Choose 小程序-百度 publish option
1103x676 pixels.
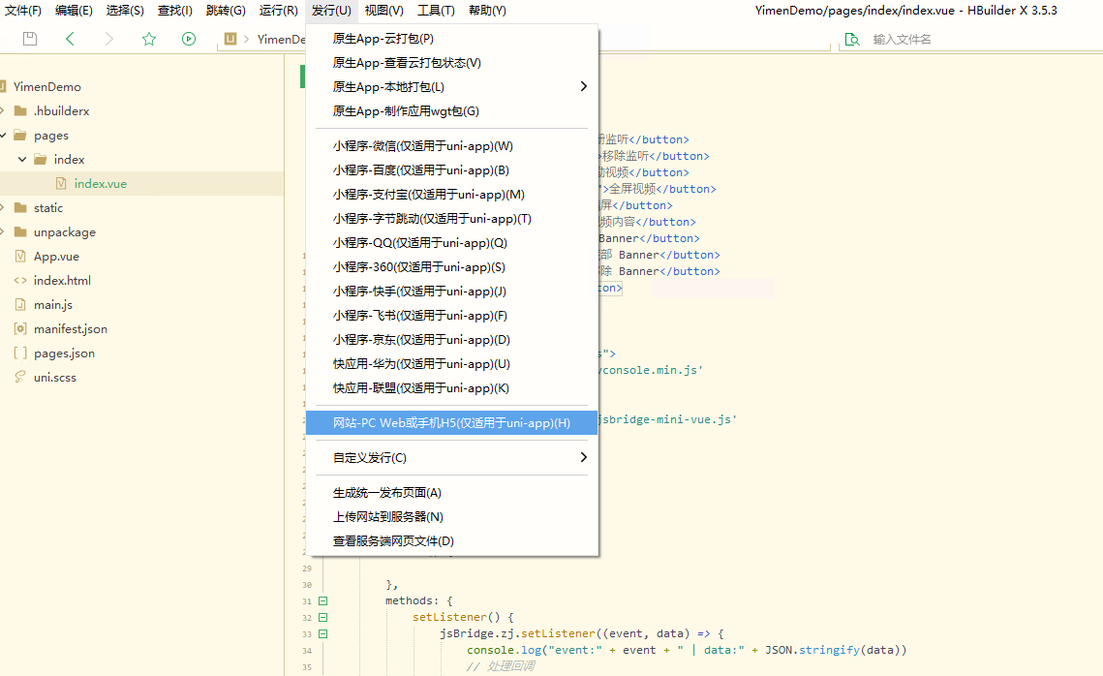[451, 170]
